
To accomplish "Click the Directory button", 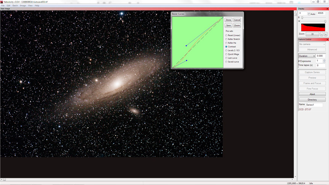I will point(312,100).
